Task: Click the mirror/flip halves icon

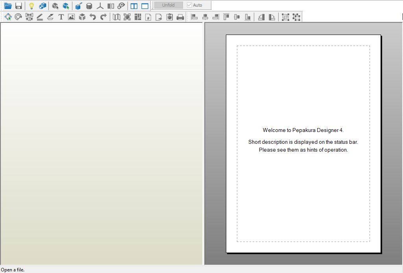Action: pos(111,5)
